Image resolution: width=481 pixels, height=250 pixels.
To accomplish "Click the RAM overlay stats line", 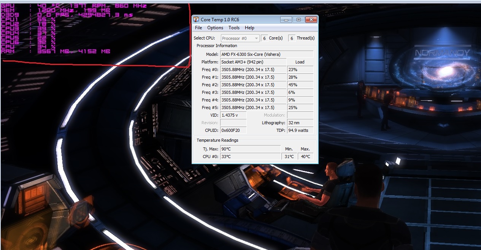I will pos(56,51).
